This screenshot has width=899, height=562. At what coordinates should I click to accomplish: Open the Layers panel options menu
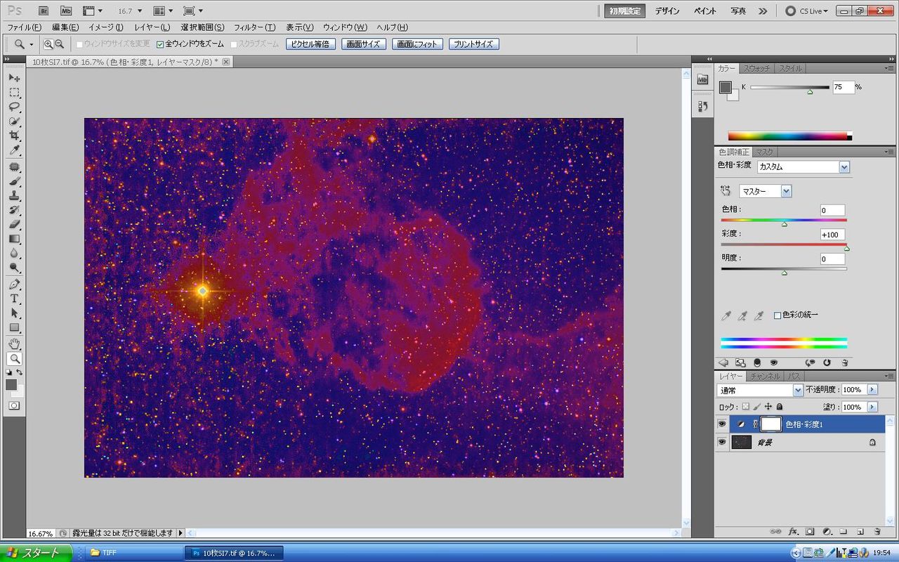click(x=889, y=377)
